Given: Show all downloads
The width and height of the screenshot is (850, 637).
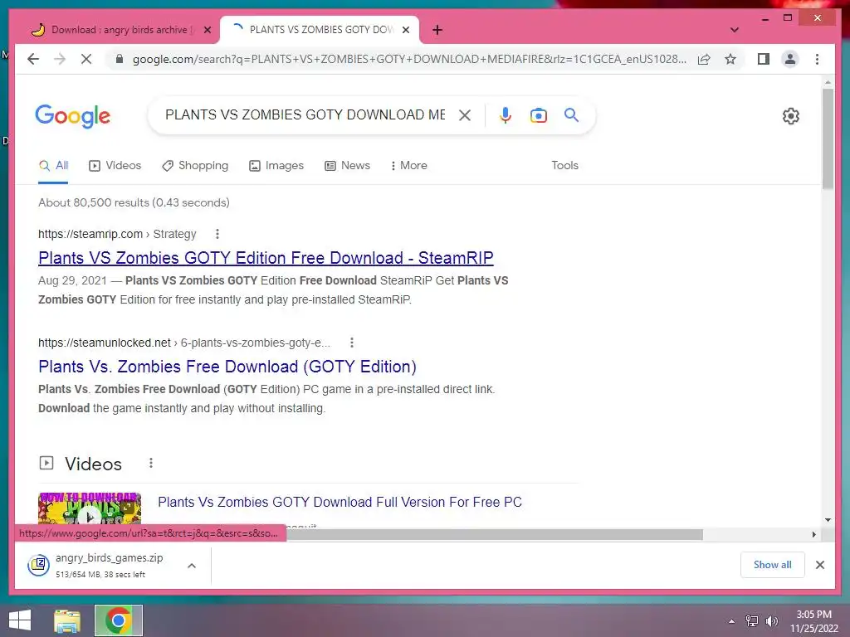Looking at the screenshot, I should pyautogui.click(x=772, y=565).
